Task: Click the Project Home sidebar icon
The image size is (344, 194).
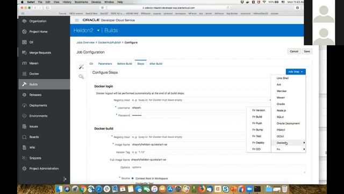Action: [24, 32]
